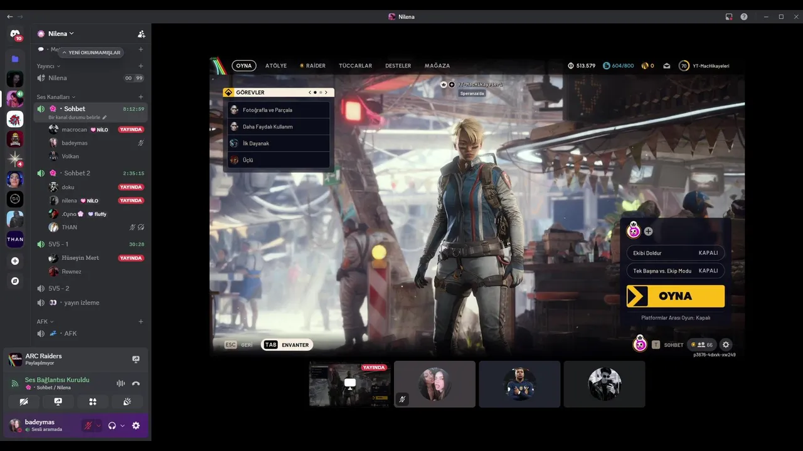Click the invite people icon beside Nilena

pyautogui.click(x=141, y=34)
